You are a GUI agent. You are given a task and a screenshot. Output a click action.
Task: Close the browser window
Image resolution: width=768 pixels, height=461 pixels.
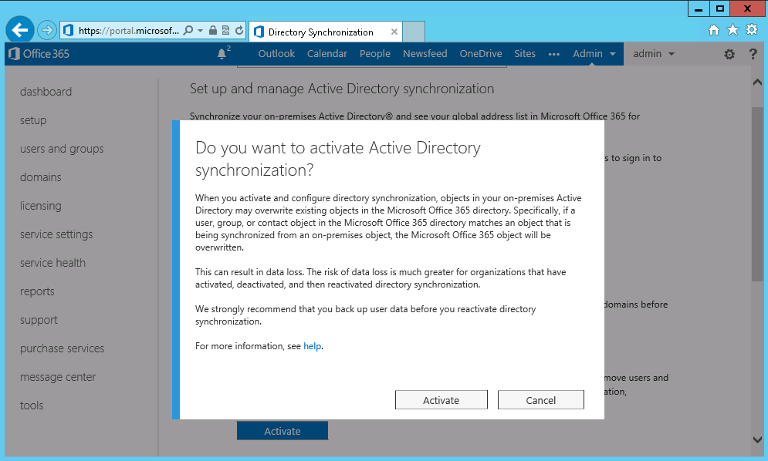(747, 8)
